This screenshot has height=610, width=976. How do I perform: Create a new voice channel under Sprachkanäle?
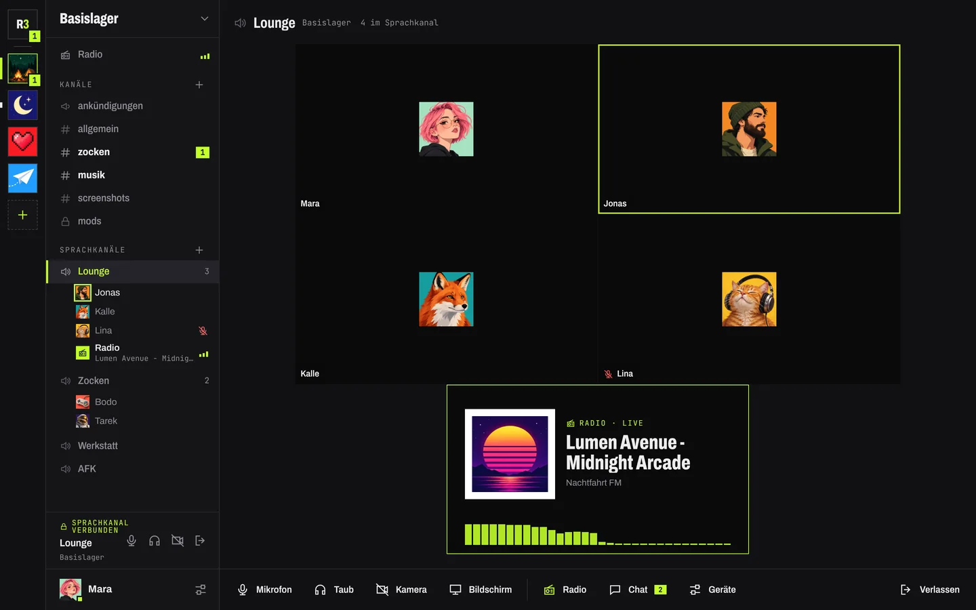click(x=199, y=250)
